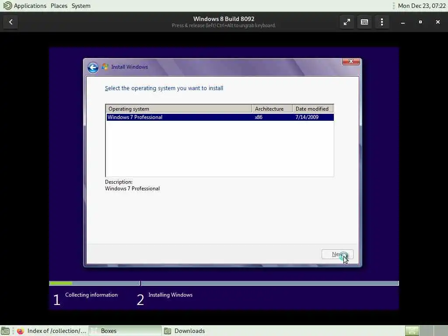The height and width of the screenshot is (336, 448).
Task: Click the Install Windows title text
Action: point(129,67)
